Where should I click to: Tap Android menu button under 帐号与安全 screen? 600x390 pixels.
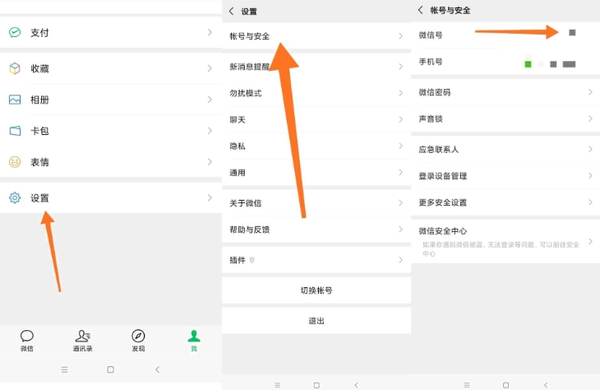click(x=467, y=385)
